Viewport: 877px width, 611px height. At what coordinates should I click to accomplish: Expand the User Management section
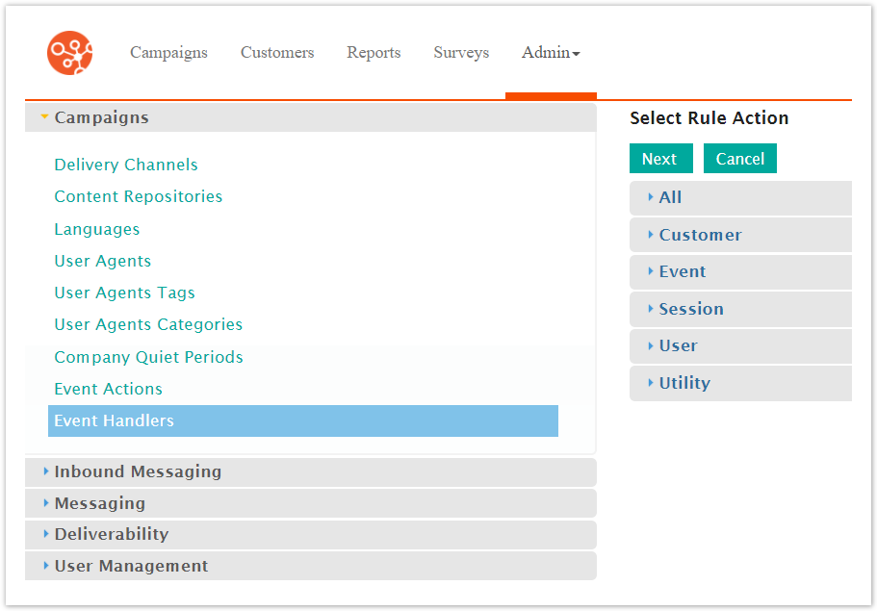310,567
